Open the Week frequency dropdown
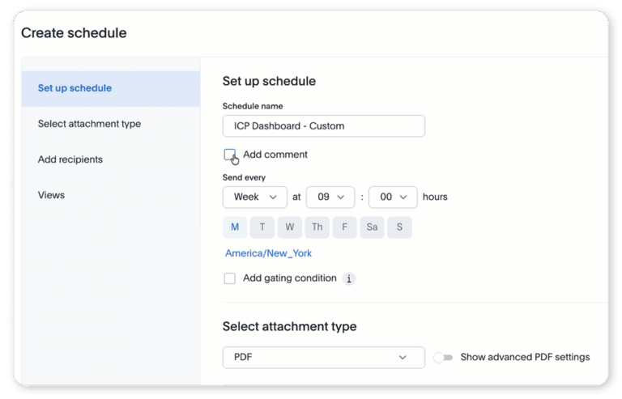622x399 pixels. coord(254,197)
